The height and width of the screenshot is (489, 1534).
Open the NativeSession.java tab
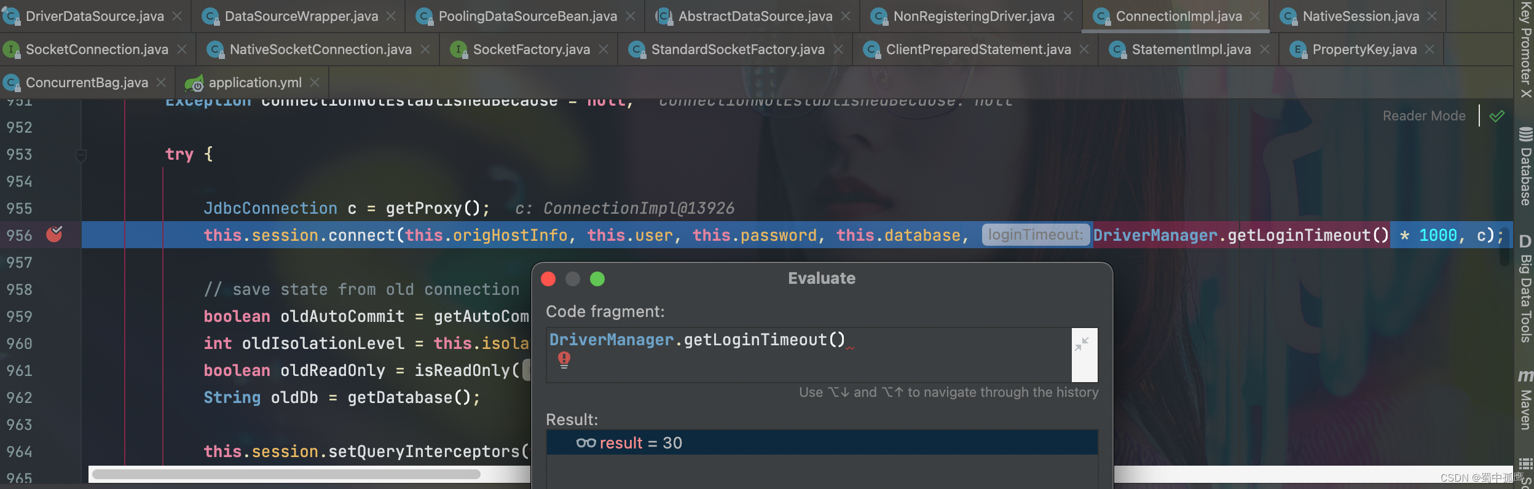[1361, 16]
